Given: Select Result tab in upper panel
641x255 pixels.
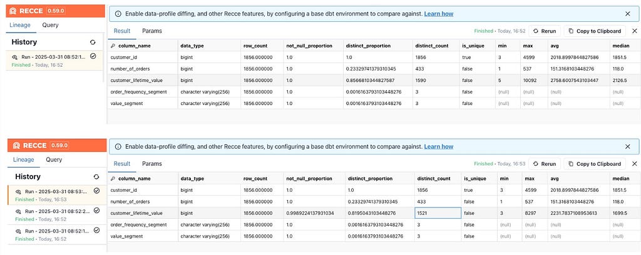Looking at the screenshot, I should coord(122,31).
